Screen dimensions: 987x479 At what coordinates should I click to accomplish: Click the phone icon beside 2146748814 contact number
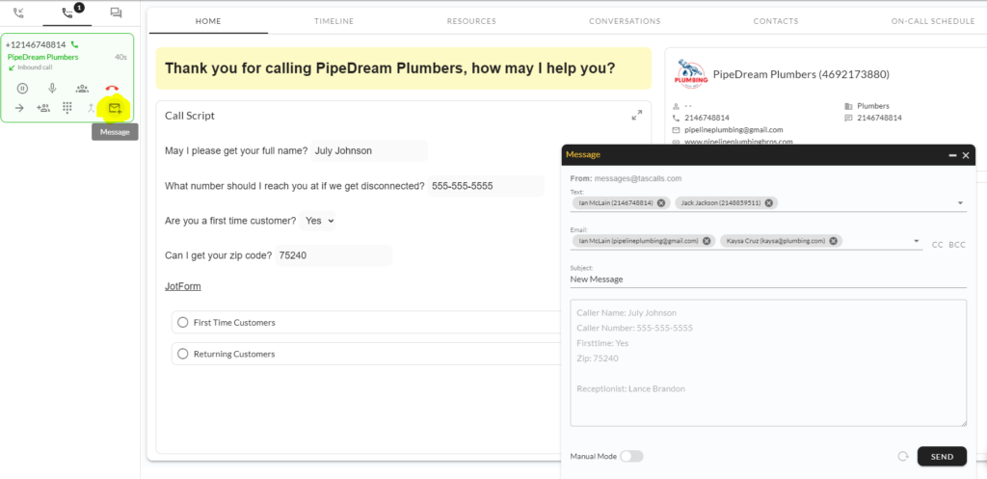(676, 118)
